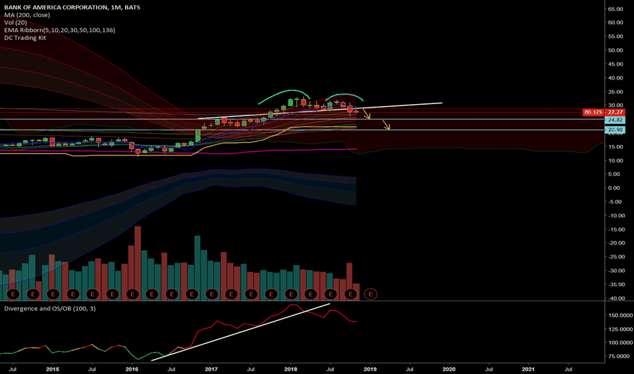Select the 20.98 horizontal line price label
This screenshot has height=374, width=634.
tap(615, 130)
